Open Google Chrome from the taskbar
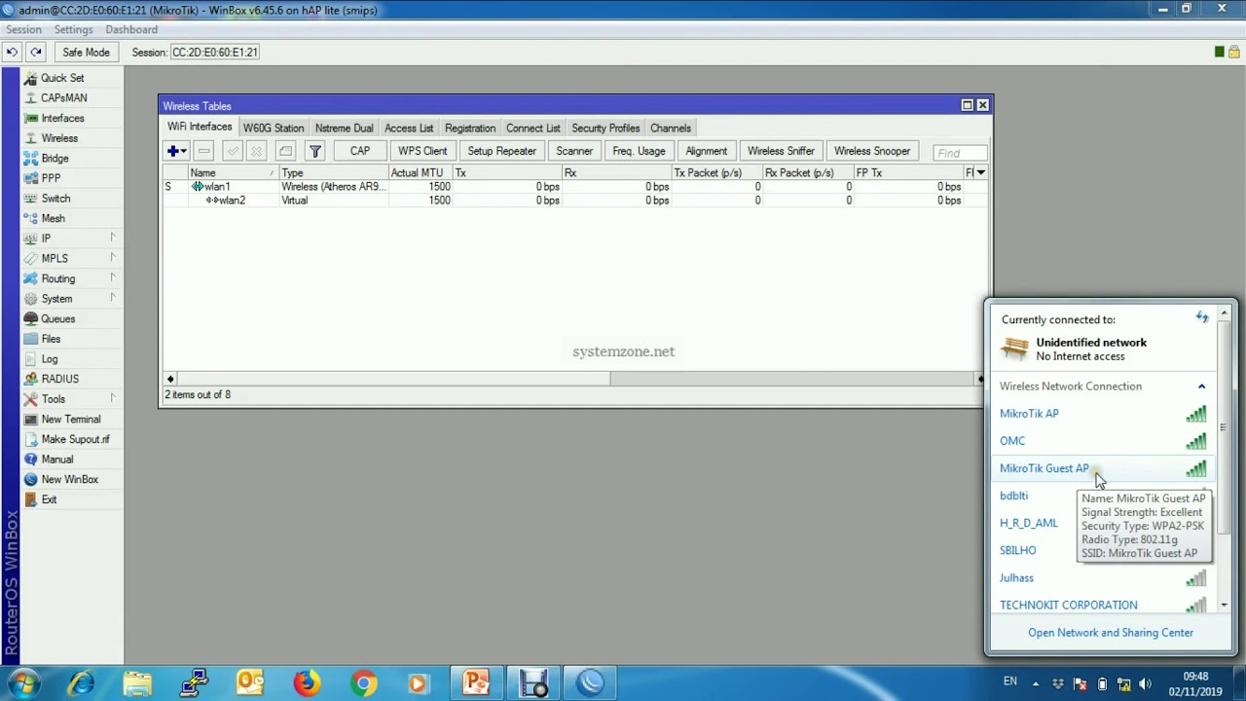This screenshot has width=1246, height=701. (363, 683)
